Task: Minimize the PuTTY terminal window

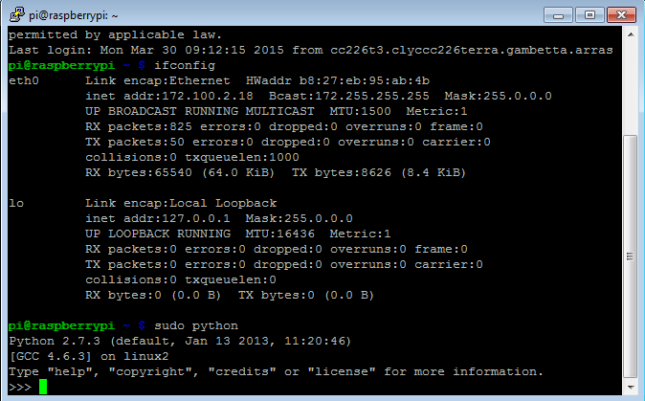Action: coord(558,15)
